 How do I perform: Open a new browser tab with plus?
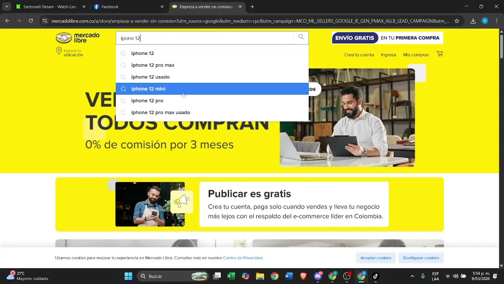coord(252,7)
